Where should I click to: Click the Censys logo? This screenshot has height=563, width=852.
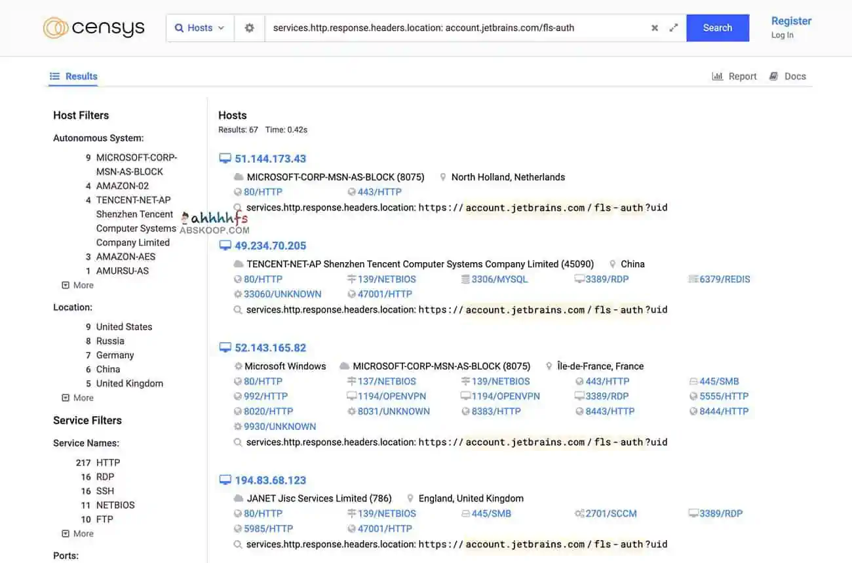pos(94,28)
